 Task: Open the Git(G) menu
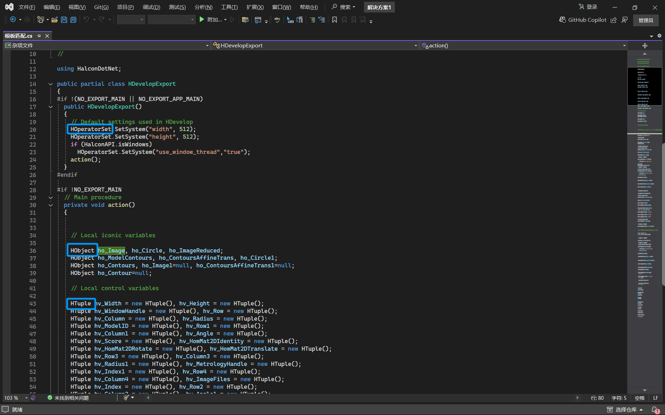click(x=101, y=7)
